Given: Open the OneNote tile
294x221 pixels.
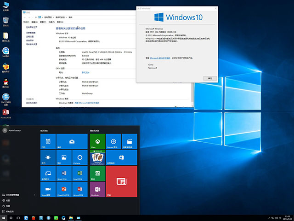Looking at the screenshot, I should coord(96,190).
